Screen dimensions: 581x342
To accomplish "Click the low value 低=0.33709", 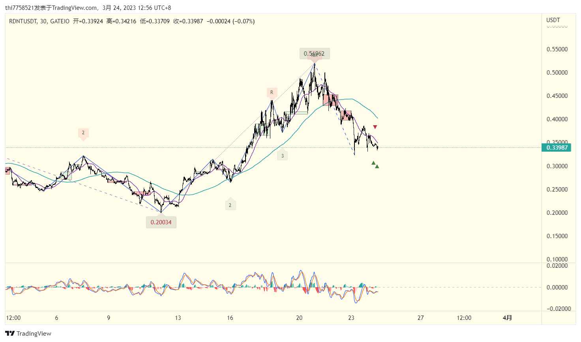I will coord(155,21).
